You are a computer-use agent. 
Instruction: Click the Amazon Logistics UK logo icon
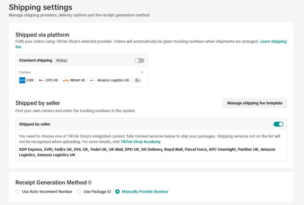[x=93, y=80]
